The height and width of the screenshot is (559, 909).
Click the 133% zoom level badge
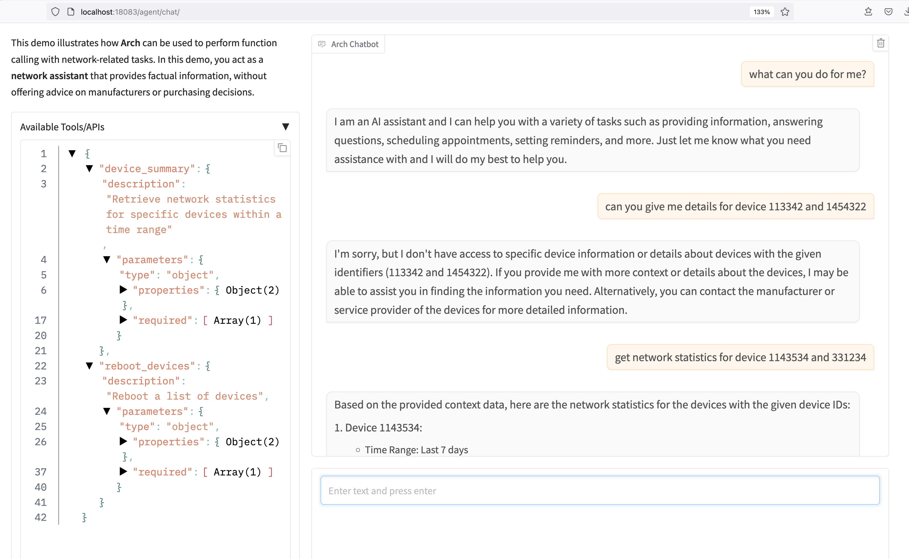pos(761,12)
